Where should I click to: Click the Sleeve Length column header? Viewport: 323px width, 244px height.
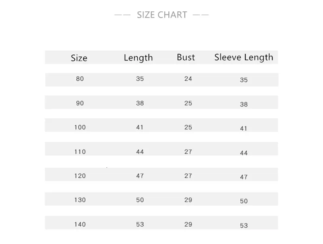[x=243, y=57]
